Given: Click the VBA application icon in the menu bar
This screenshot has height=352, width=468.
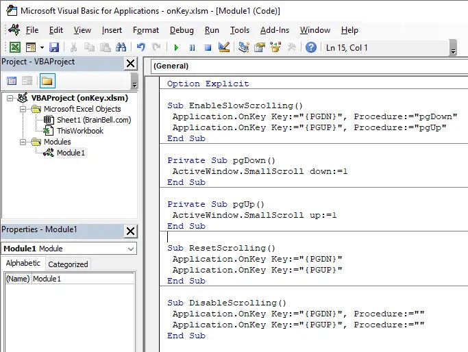Looking at the screenshot, I should [14, 29].
